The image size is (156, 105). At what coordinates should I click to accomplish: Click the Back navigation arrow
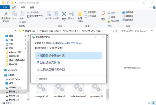point(3,31)
